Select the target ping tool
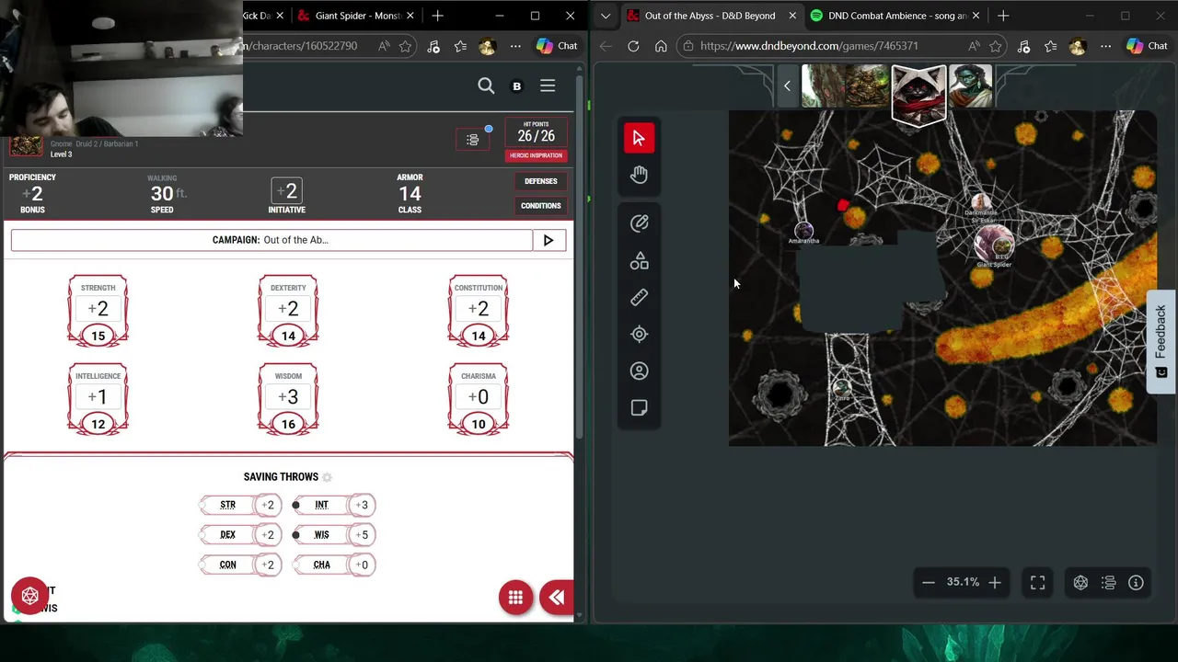The width and height of the screenshot is (1178, 662). (x=639, y=334)
